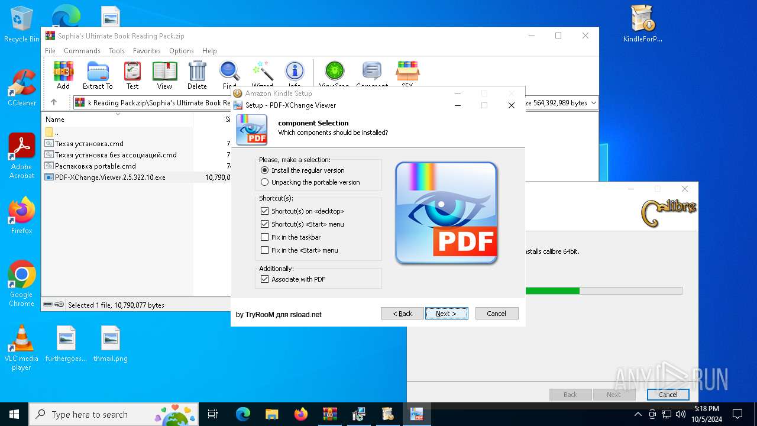Open the Google Chrome desktop shortcut

click(x=21, y=284)
